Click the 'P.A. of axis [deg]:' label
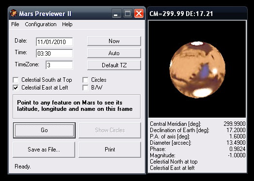The width and height of the screenshot is (254, 181). (x=170, y=136)
